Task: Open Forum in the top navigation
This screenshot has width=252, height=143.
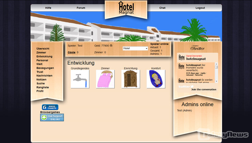Action: [81, 8]
